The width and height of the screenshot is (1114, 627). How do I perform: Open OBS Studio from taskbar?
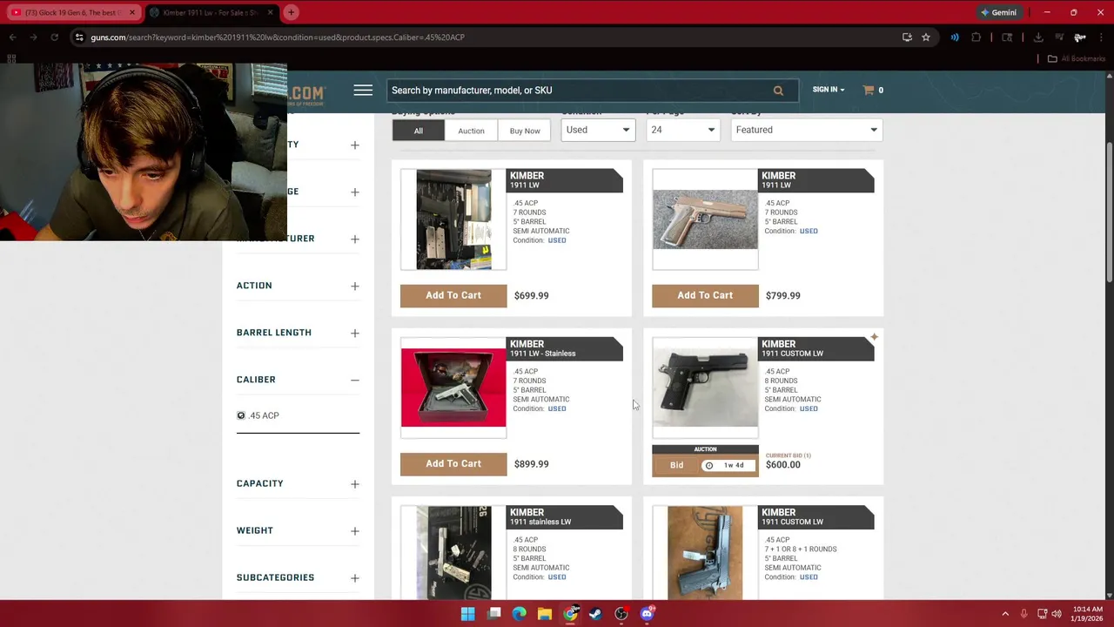click(621, 614)
